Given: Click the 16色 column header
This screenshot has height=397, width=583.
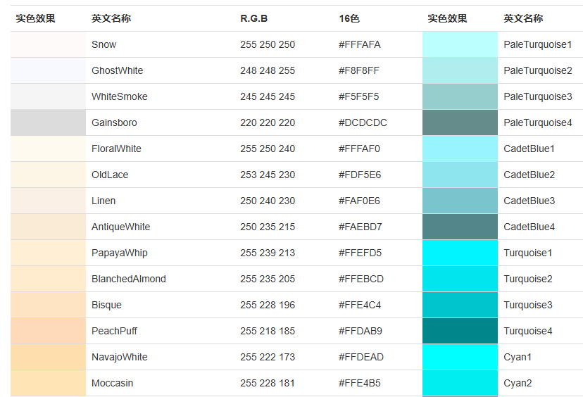Looking at the screenshot, I should (x=349, y=18).
